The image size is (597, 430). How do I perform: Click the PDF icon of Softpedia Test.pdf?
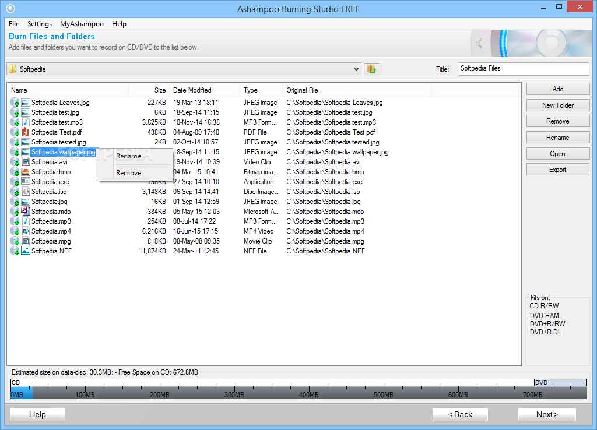(x=26, y=132)
